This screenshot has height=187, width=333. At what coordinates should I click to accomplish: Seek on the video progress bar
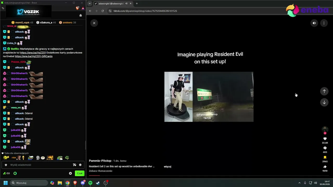[209, 176]
